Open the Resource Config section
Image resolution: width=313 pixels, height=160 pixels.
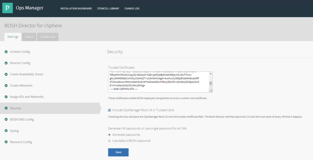[x=21, y=142]
